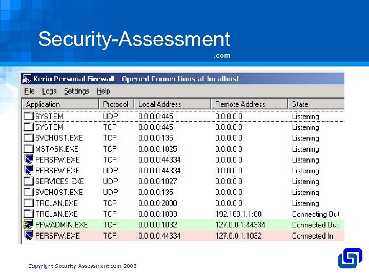369x276 pixels.
Task: Click the Kerio Personal Firewall title bar icon
Action: pos(27,79)
